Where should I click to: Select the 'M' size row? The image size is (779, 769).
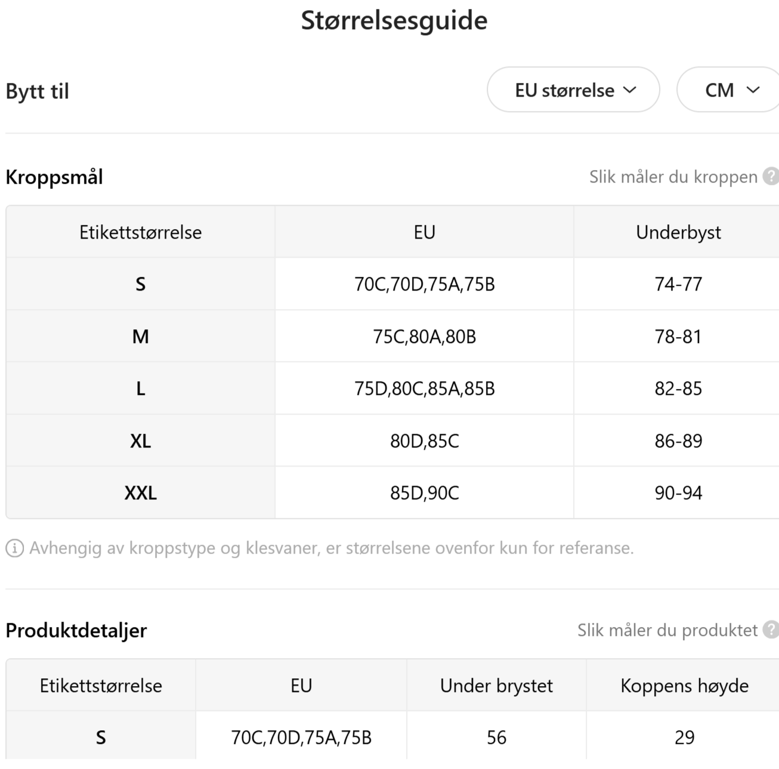click(x=140, y=336)
